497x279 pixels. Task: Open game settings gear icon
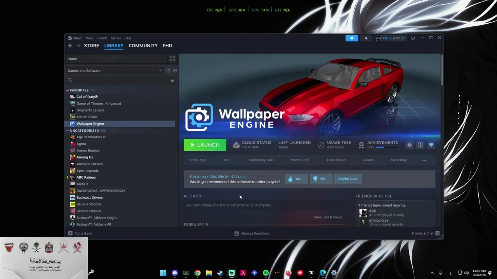[409, 145]
